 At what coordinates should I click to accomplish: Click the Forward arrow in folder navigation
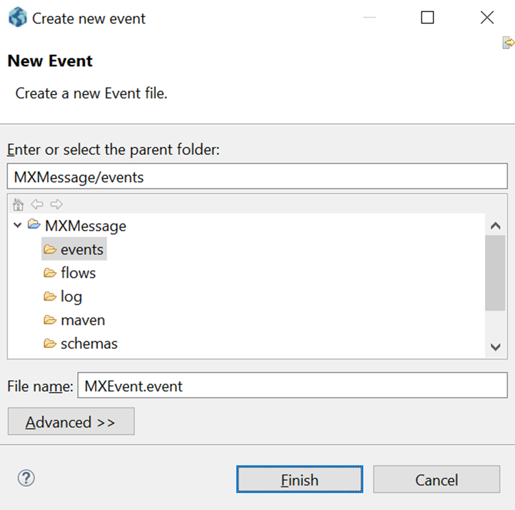coord(56,204)
